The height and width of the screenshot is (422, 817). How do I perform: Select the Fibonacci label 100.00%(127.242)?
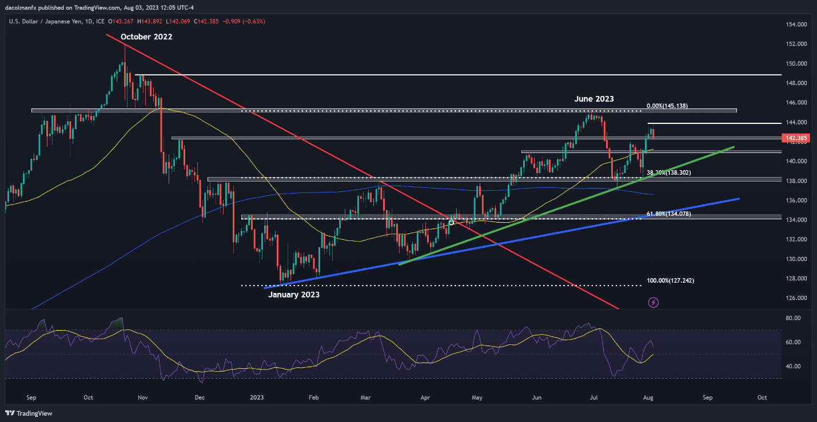670,281
